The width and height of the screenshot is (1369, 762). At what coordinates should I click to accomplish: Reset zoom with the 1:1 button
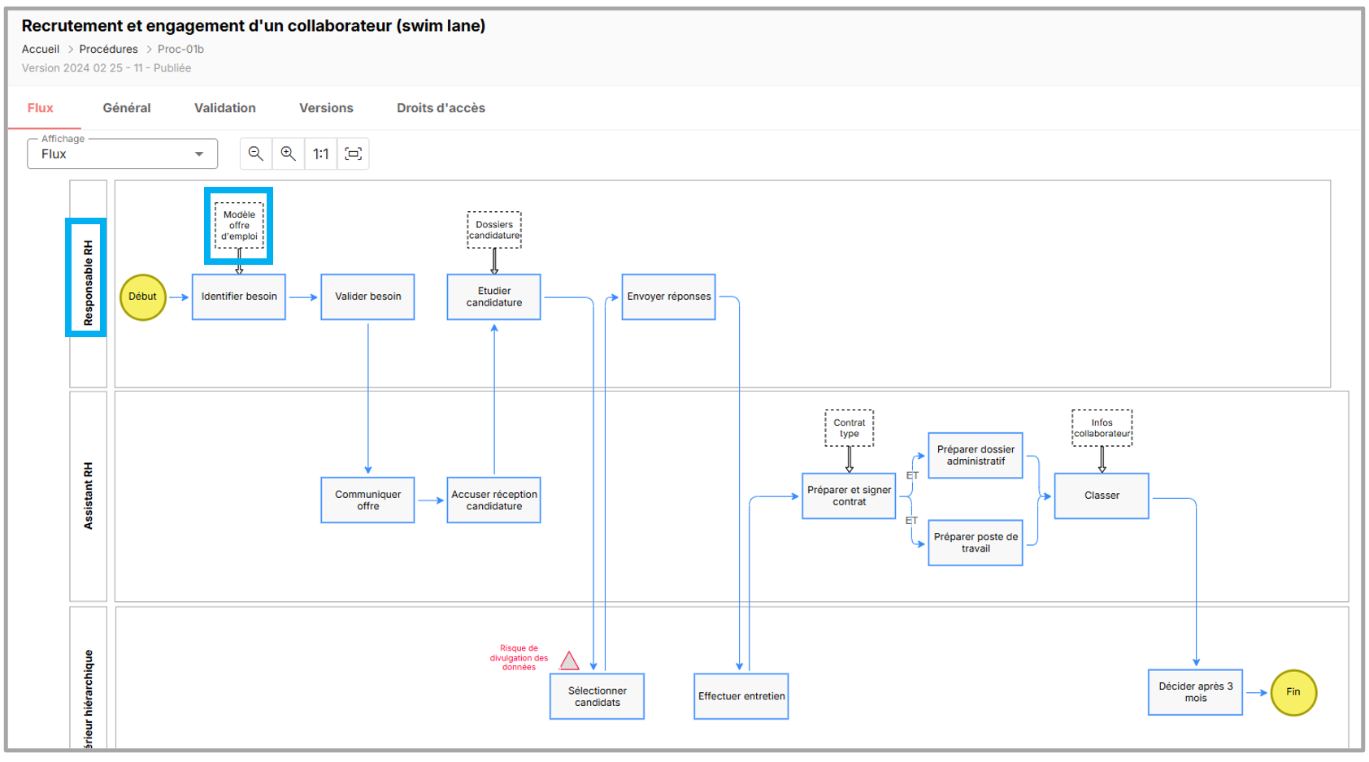321,154
